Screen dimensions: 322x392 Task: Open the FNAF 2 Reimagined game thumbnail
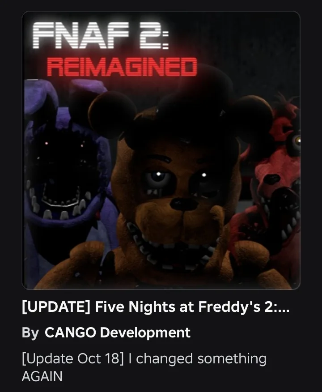(161, 150)
